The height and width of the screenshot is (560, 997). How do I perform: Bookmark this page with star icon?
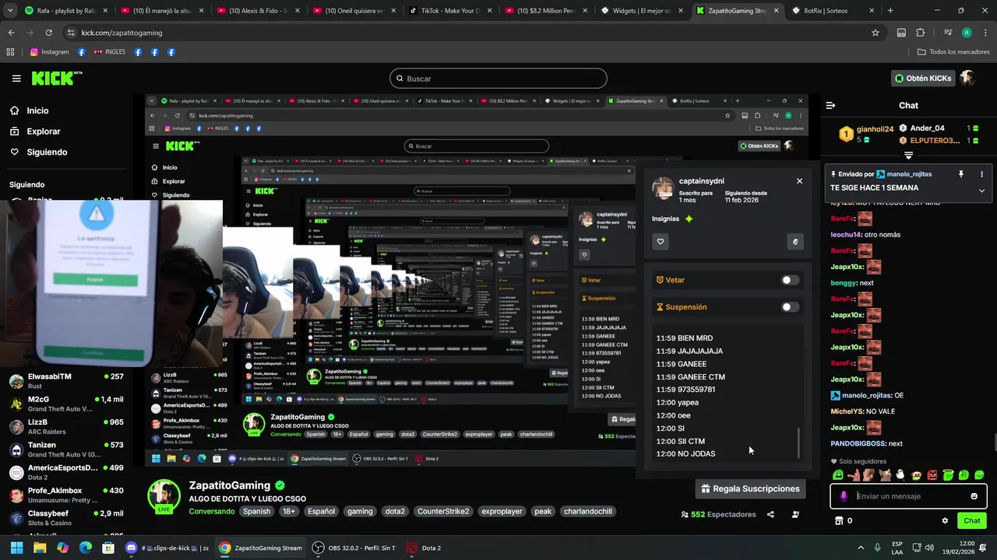(x=875, y=33)
